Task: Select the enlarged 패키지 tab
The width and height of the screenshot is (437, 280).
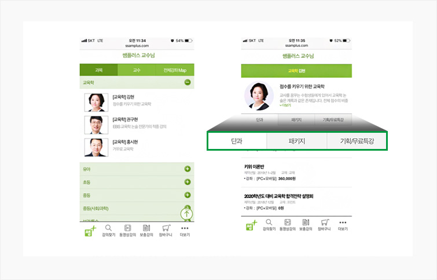Action: [296, 141]
